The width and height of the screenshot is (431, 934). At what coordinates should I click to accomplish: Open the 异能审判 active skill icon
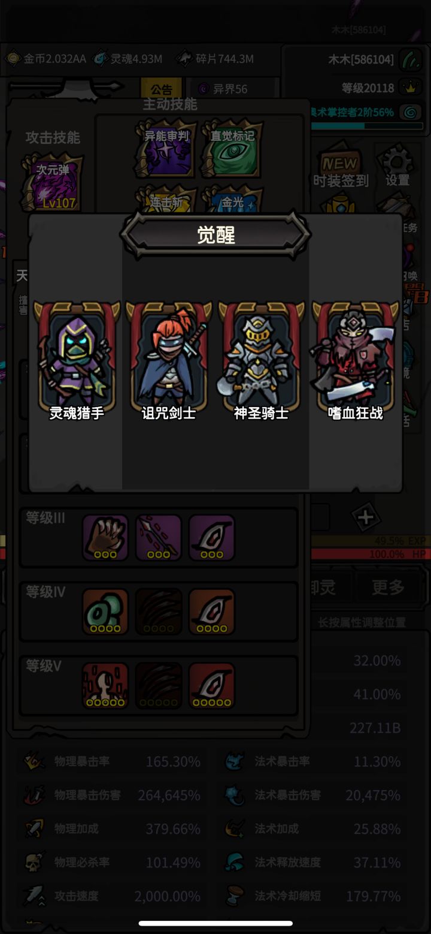166,149
